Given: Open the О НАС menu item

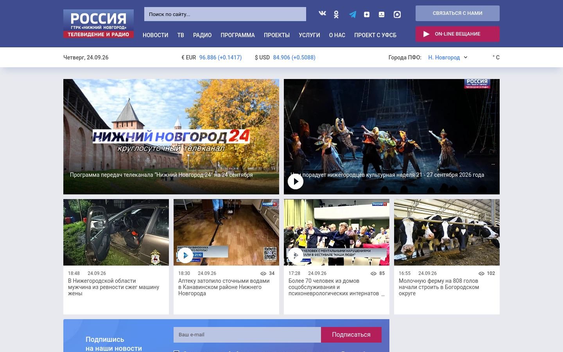Looking at the screenshot, I should coord(337,35).
